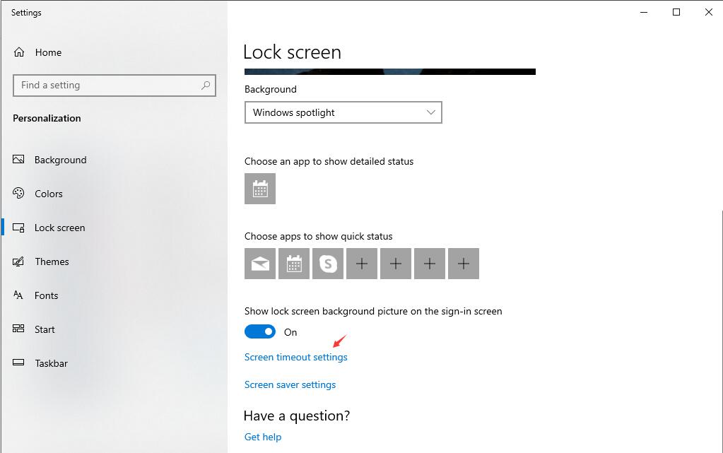Click the Skype quick status icon
Image resolution: width=723 pixels, height=453 pixels.
(328, 263)
